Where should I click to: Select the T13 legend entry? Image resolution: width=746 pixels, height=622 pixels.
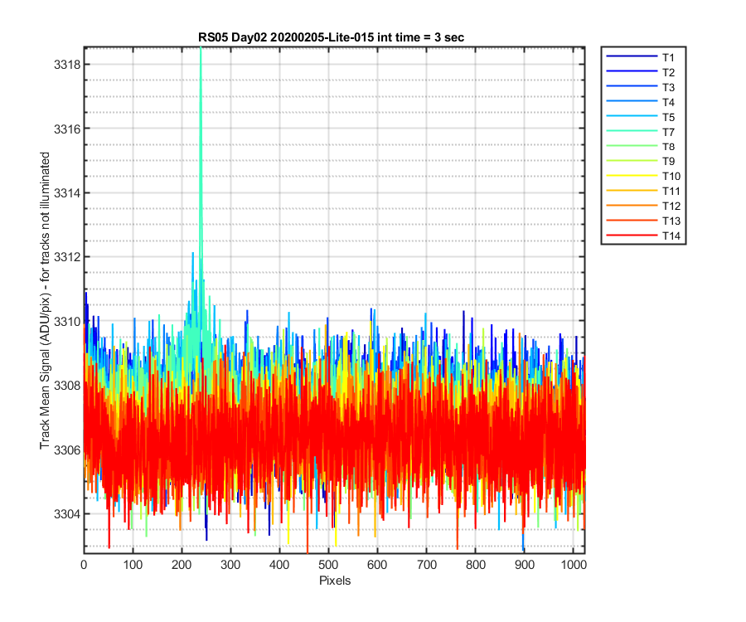(x=643, y=221)
